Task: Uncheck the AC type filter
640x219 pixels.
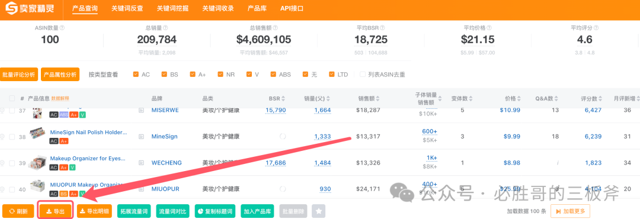Action: tap(136, 74)
